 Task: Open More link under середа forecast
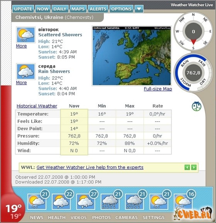21,83
